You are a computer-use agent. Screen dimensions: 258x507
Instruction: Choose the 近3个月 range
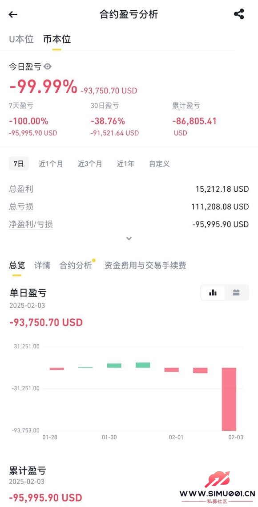(x=90, y=164)
